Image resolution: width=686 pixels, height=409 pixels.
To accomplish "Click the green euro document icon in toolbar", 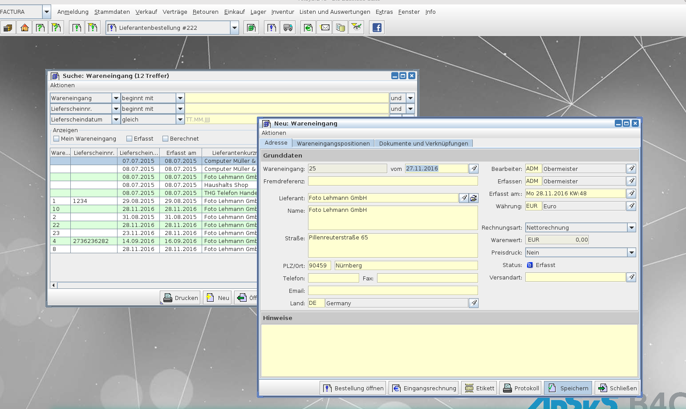I will (308, 28).
